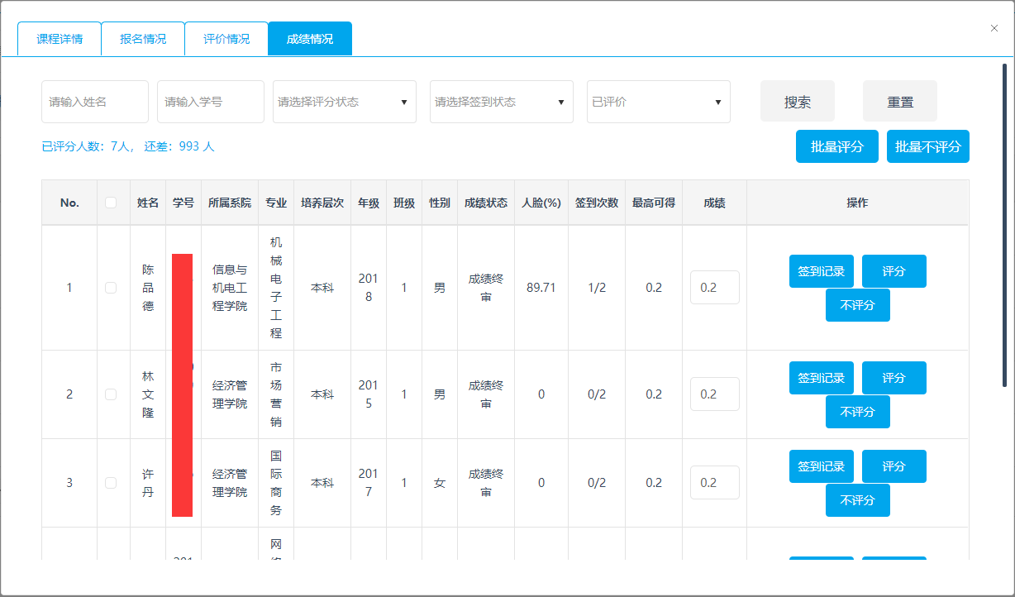Switch to the 课程详情 tab
This screenshot has height=597, width=1015.
(x=60, y=39)
